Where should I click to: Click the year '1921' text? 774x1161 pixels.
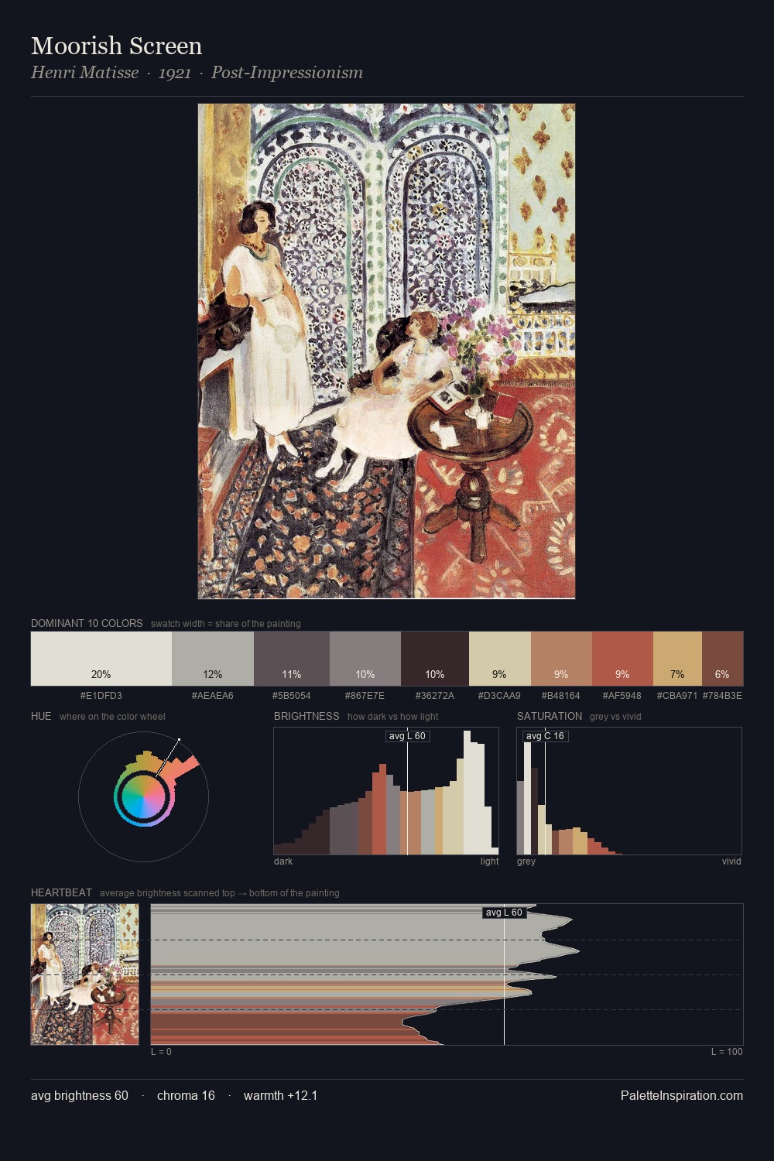175,73
